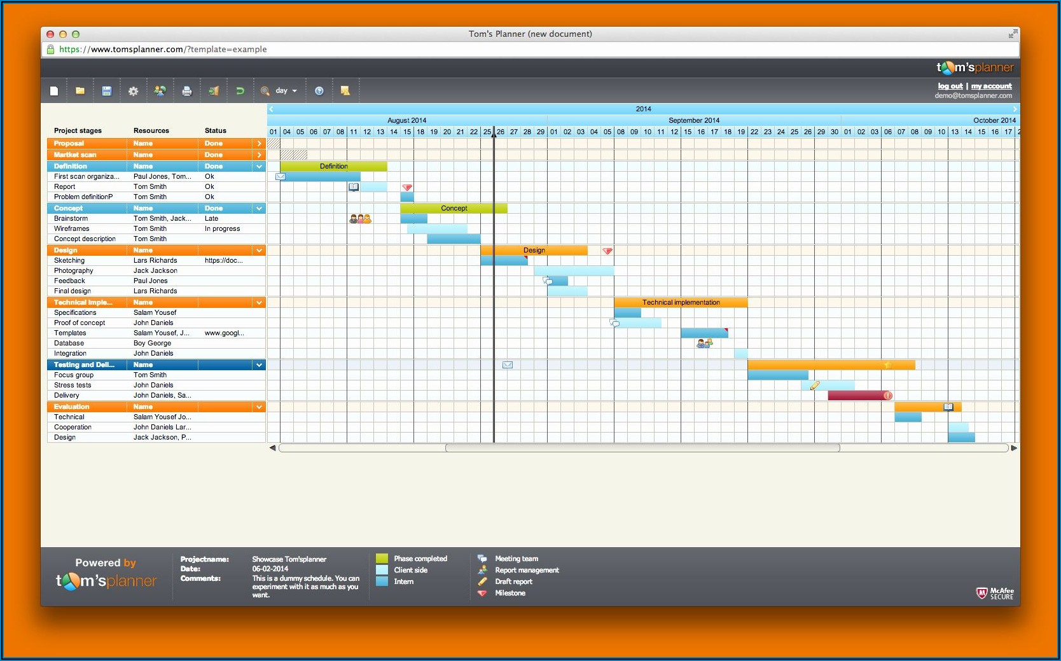Print the schedule using printer icon
The width and height of the screenshot is (1061, 661).
pyautogui.click(x=186, y=91)
